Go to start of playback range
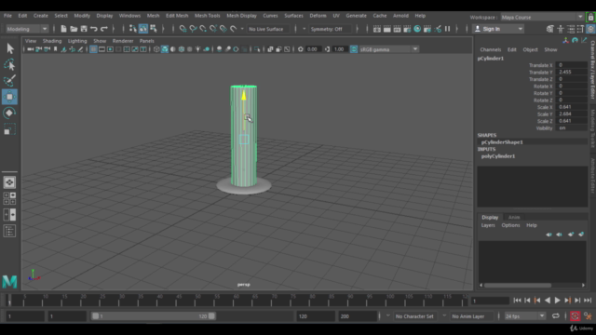Image resolution: width=596 pixels, height=335 pixels. (x=517, y=300)
